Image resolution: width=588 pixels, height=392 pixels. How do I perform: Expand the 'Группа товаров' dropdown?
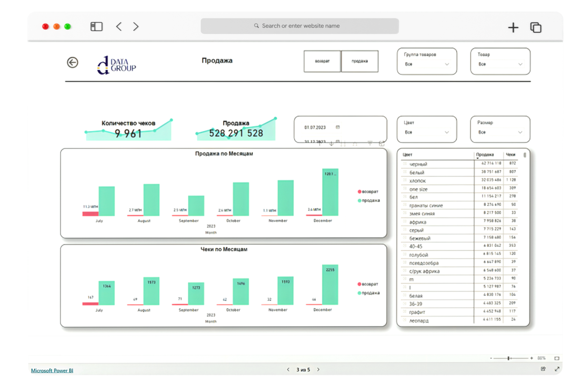[x=427, y=64]
